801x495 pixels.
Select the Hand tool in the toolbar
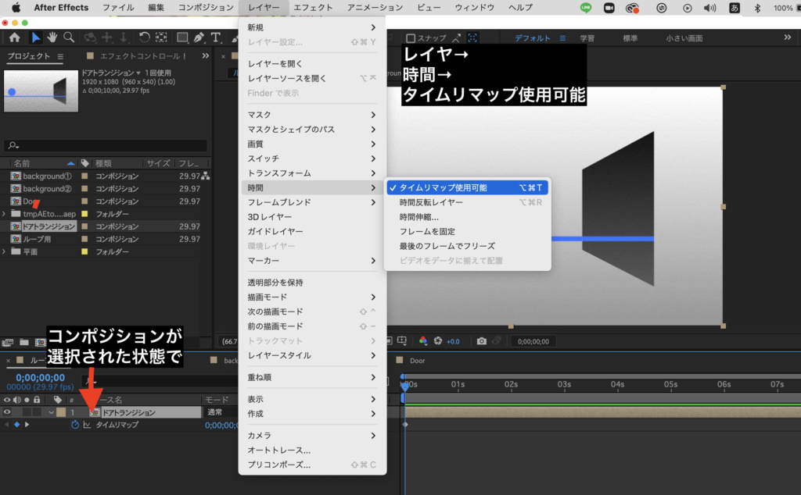click(52, 37)
